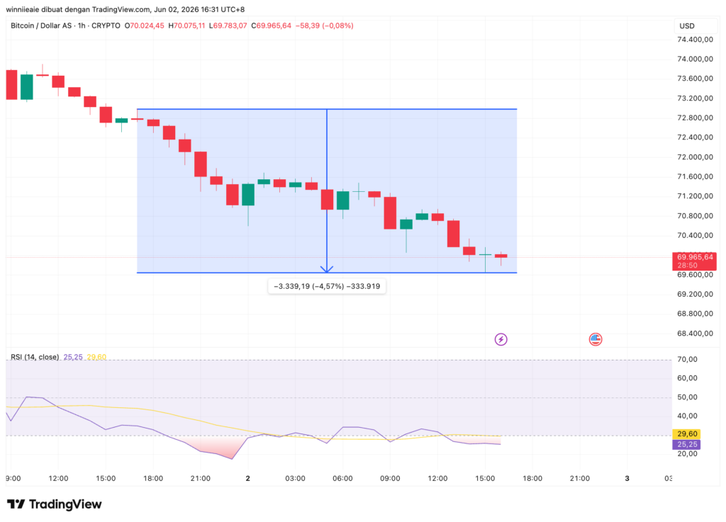Image resolution: width=726 pixels, height=522 pixels.
Task: Click the 06:00 time axis label
Action: (x=342, y=479)
